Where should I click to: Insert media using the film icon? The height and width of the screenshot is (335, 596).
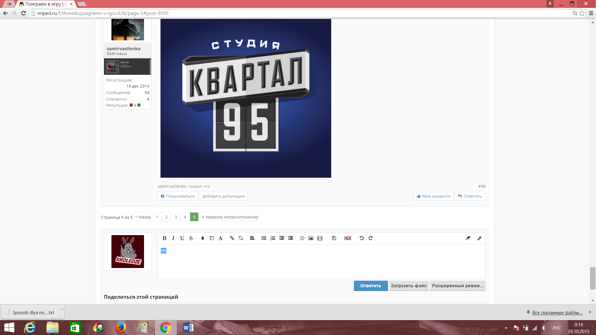pyautogui.click(x=320, y=238)
